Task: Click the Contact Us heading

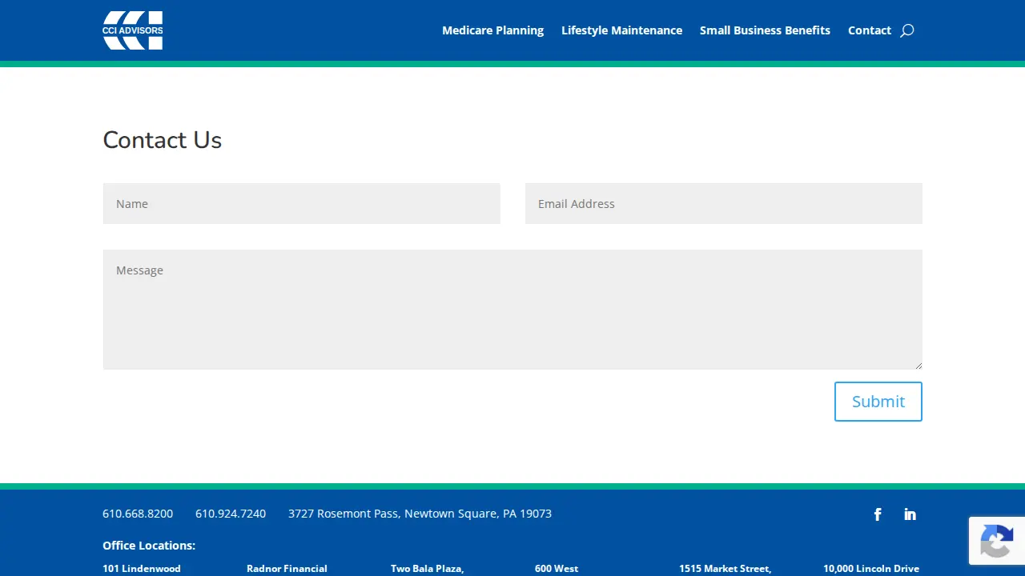Action: [x=163, y=140]
